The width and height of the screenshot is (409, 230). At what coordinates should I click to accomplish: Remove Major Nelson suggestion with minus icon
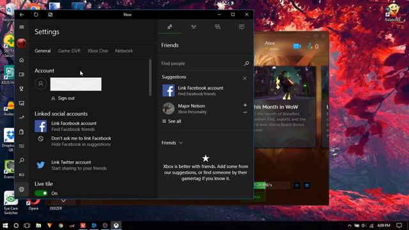245,112
